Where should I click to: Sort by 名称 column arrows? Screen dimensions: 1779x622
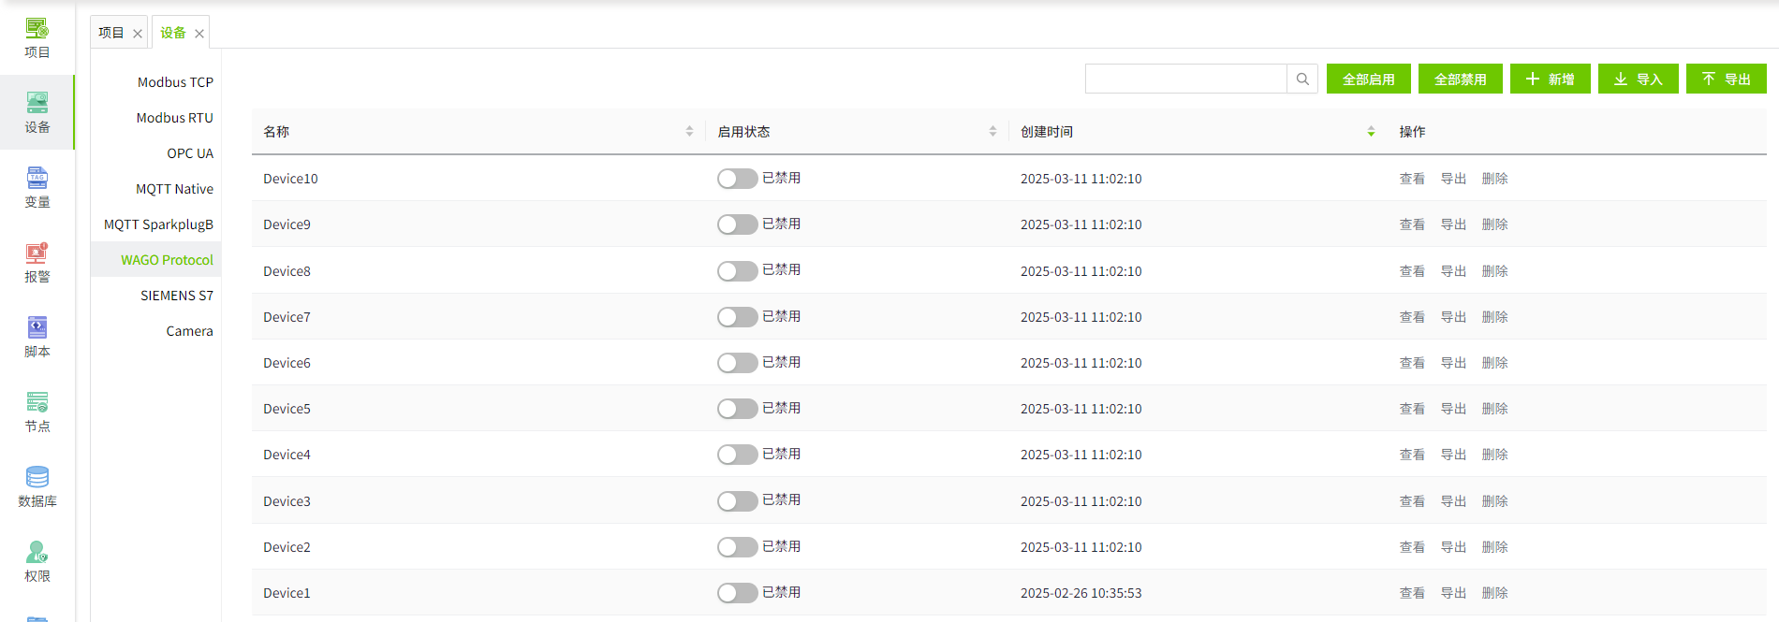689,132
